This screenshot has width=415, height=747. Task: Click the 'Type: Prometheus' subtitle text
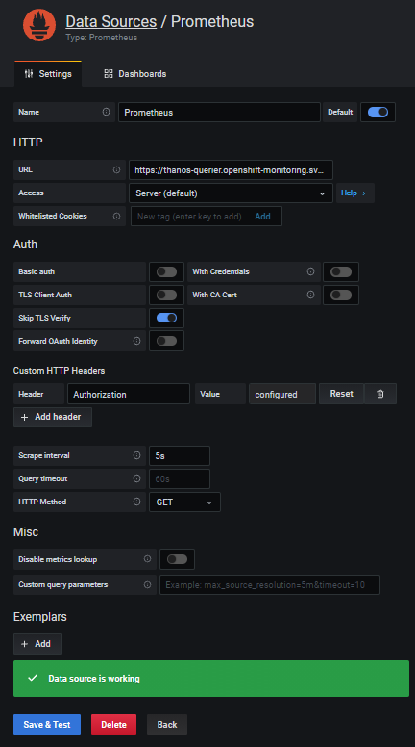(x=102, y=38)
